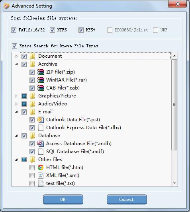190x212 pixels.
Task: Disable Extra Search for known File Types
Action: tap(14, 46)
